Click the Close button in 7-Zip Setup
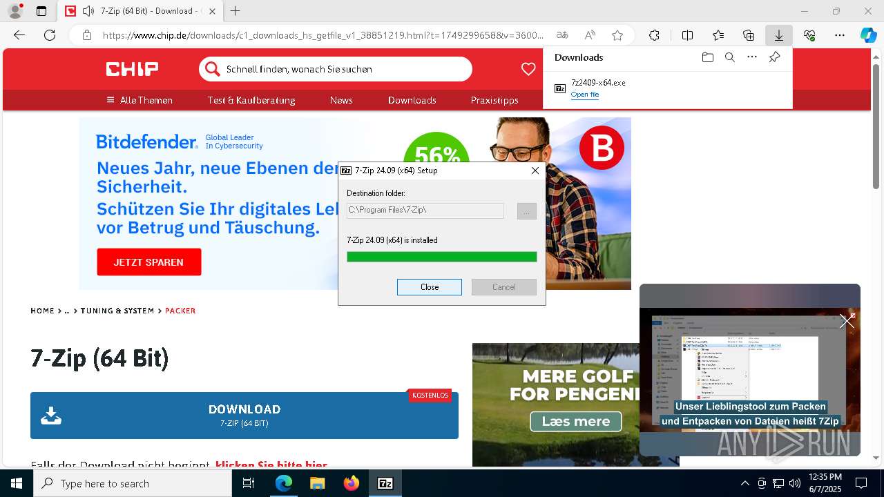 point(430,287)
